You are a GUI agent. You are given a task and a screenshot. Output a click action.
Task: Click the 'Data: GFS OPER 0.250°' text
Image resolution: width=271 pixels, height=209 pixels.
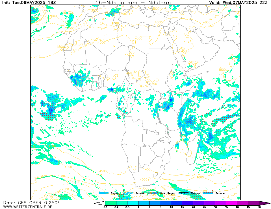[x=31, y=203]
